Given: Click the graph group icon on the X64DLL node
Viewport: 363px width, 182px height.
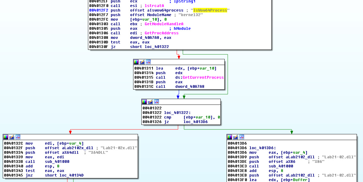Looking at the screenshot, I should point(18,137).
